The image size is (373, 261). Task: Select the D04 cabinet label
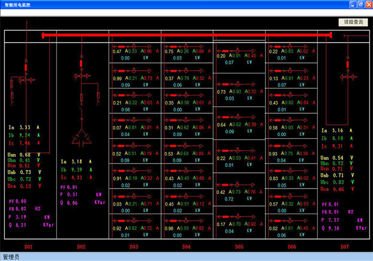pos(186,247)
